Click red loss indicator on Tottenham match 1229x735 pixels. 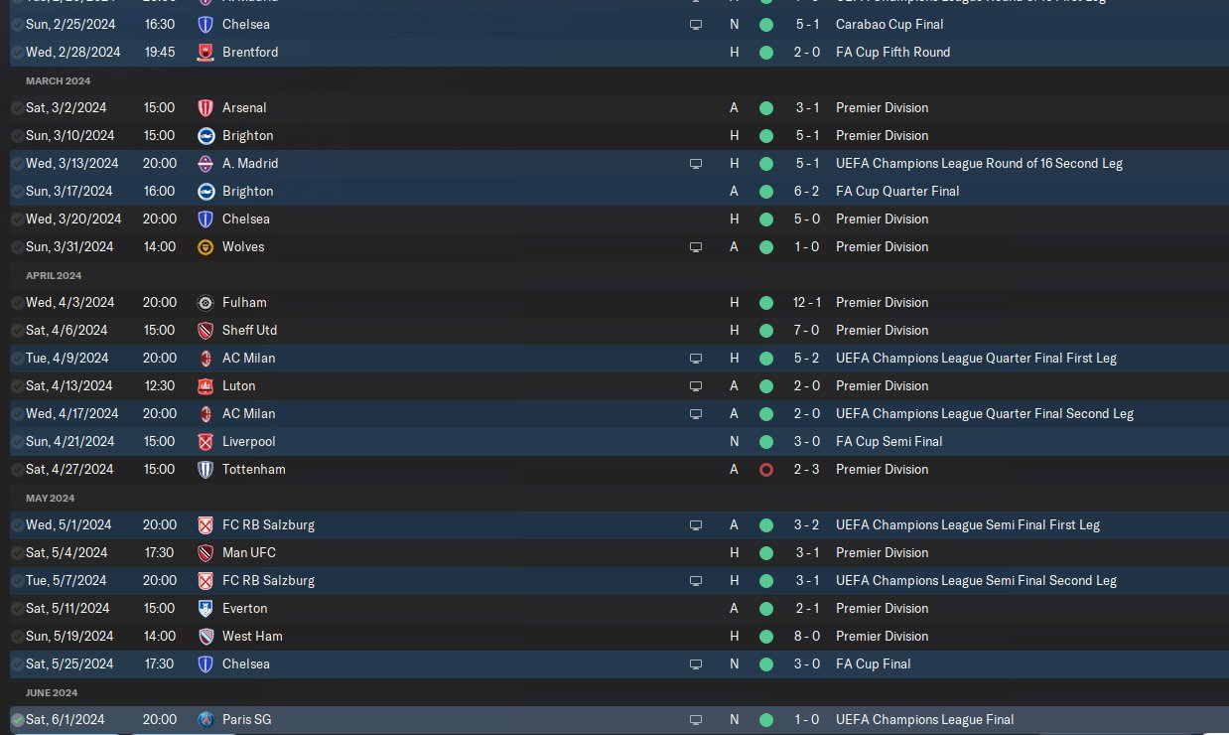pyautogui.click(x=765, y=469)
